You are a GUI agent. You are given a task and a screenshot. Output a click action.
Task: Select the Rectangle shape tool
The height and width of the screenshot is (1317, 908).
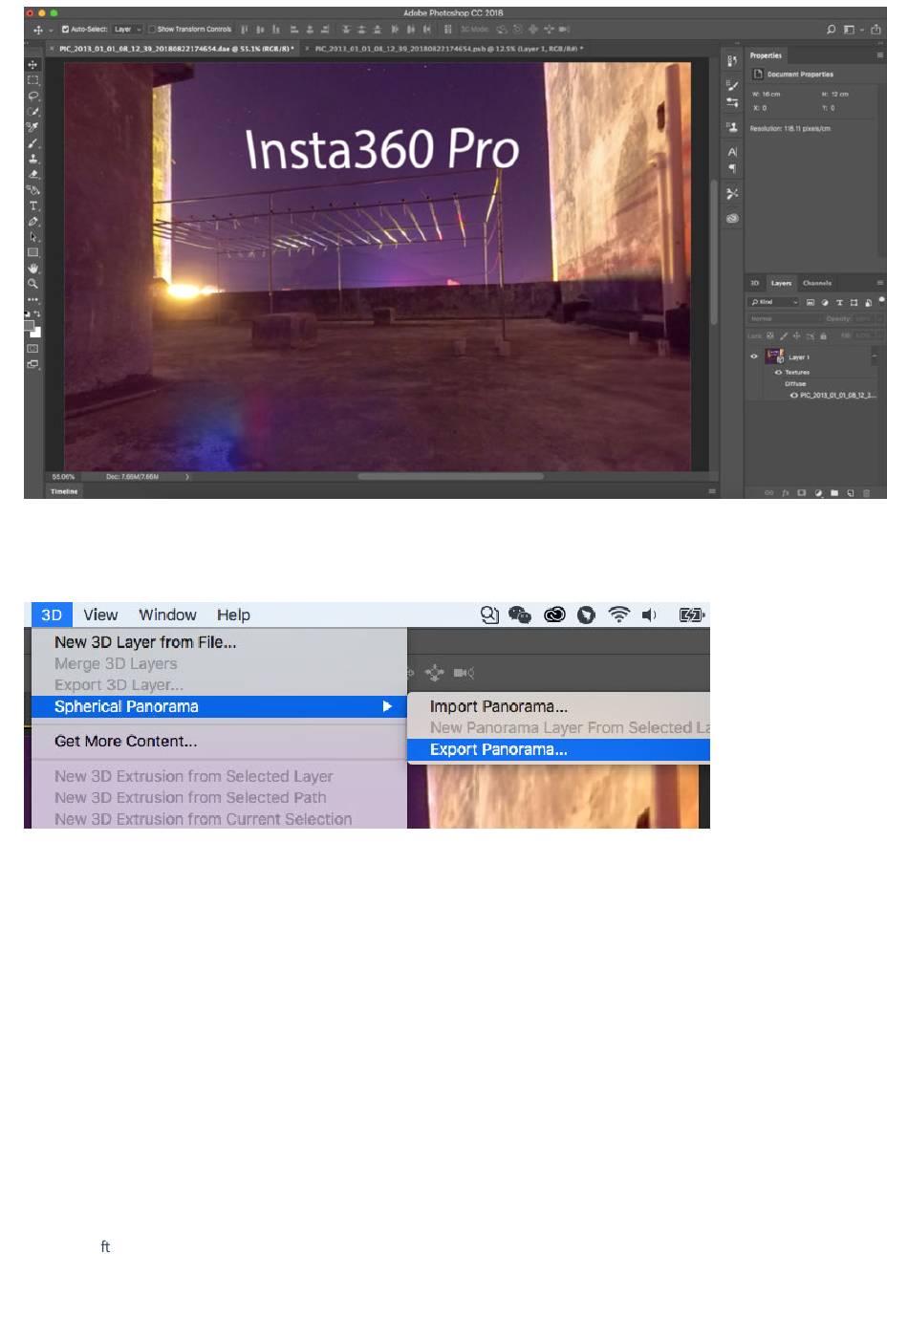point(33,252)
